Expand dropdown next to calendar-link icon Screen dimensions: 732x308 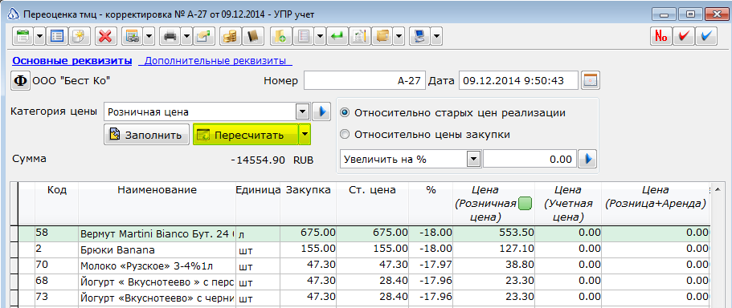tap(149, 36)
